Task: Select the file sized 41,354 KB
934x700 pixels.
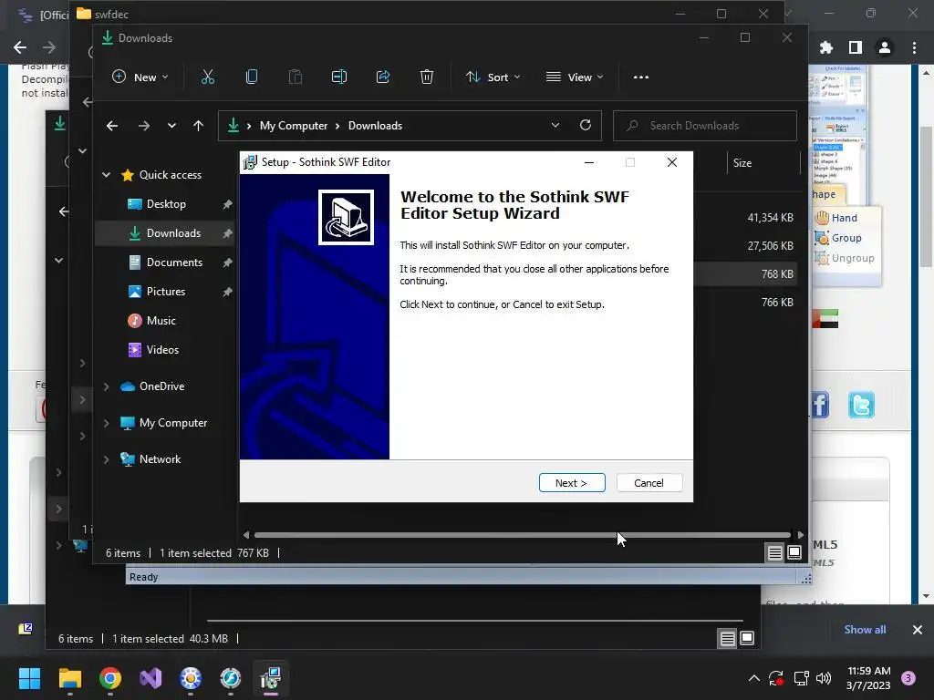Action: point(770,218)
